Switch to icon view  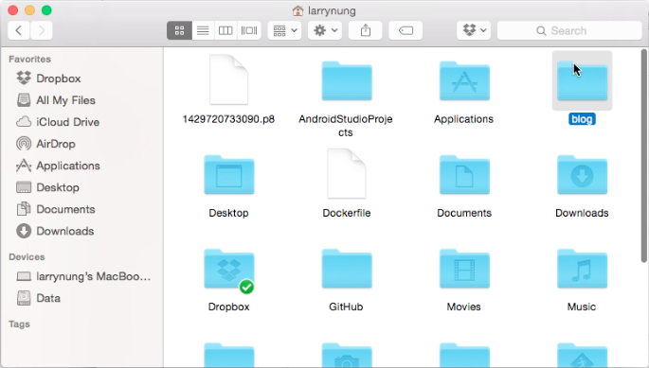coord(179,30)
